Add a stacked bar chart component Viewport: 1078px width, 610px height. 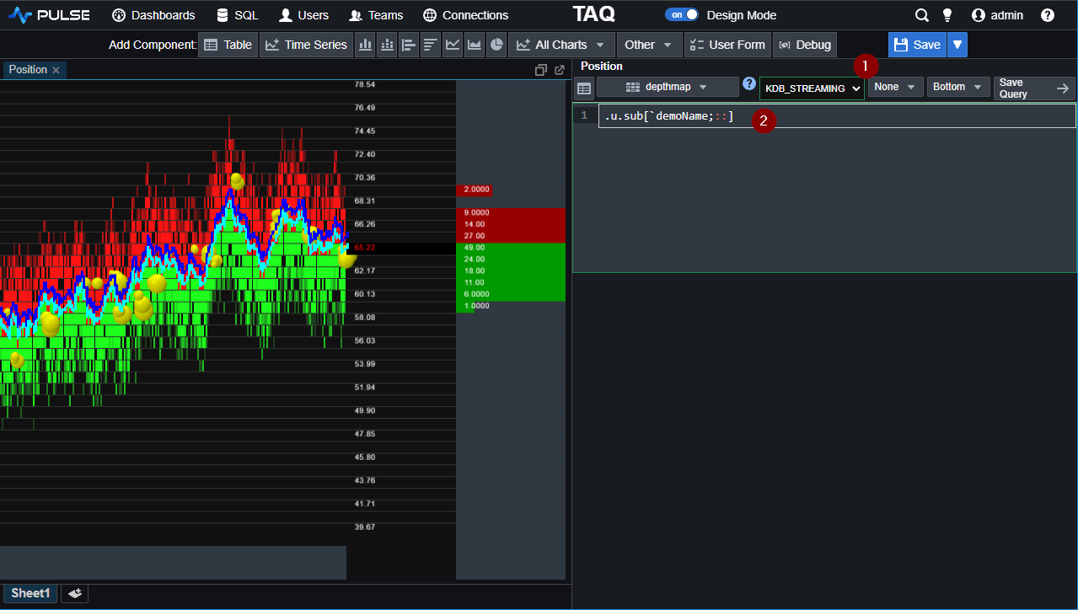point(387,44)
